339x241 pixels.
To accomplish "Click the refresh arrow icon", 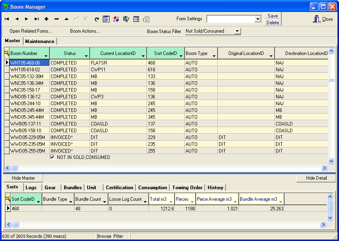I will (x=96, y=19).
